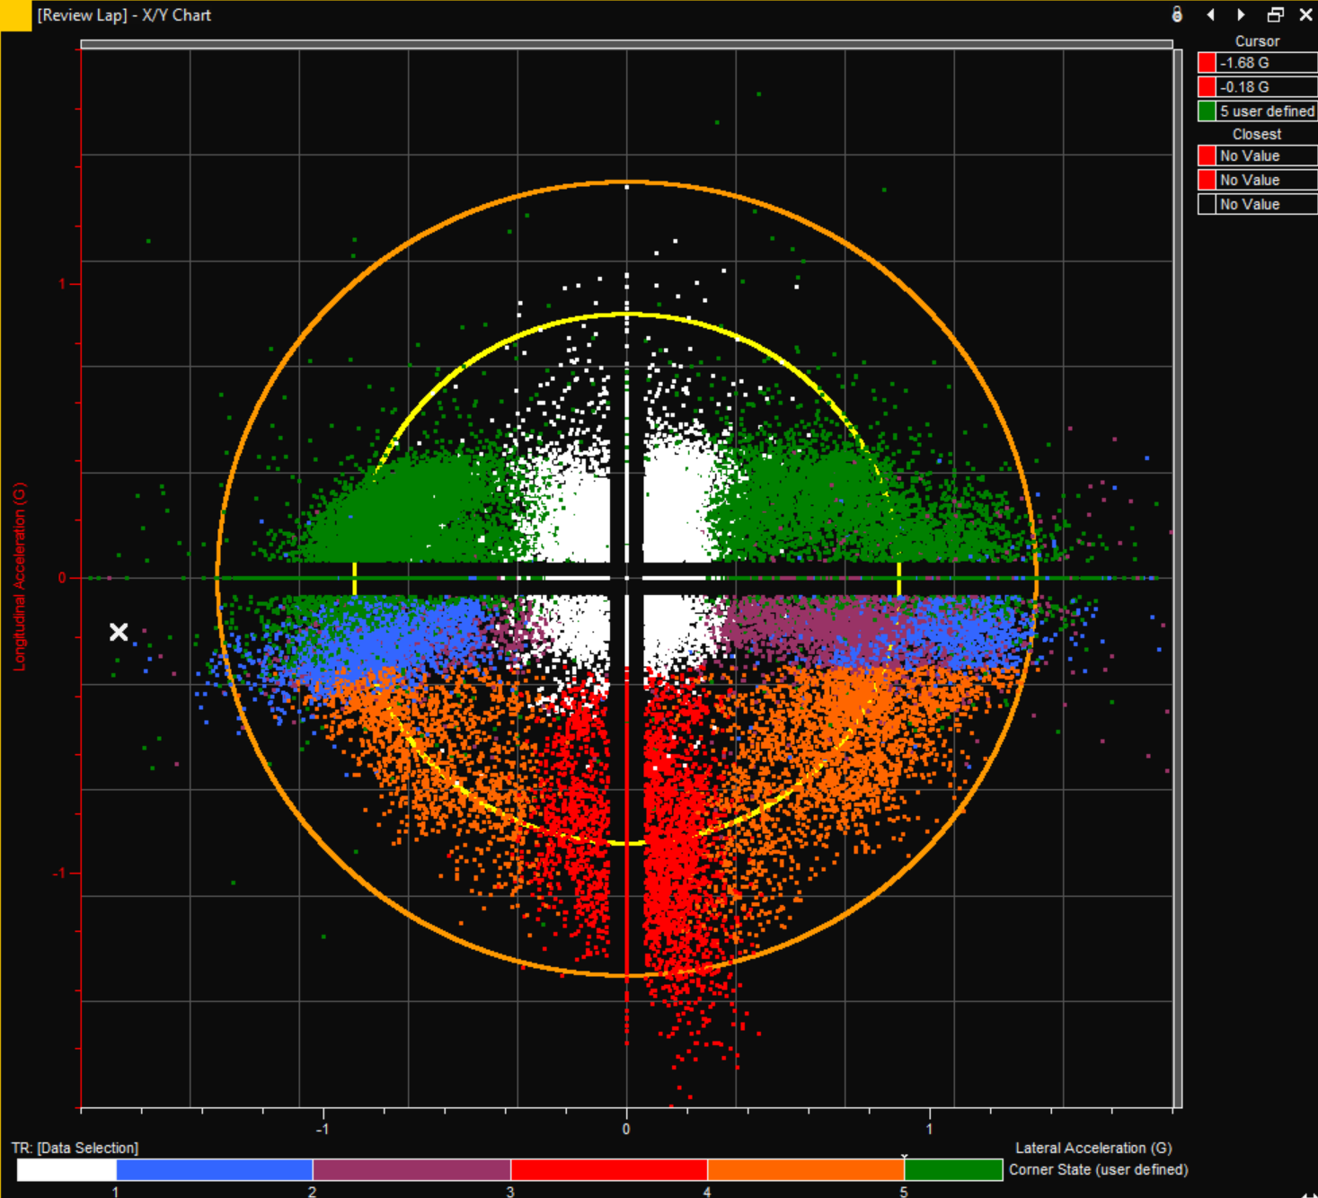This screenshot has height=1198, width=1318.
Task: Click the white segment of Corner State bar
Action: tap(66, 1169)
